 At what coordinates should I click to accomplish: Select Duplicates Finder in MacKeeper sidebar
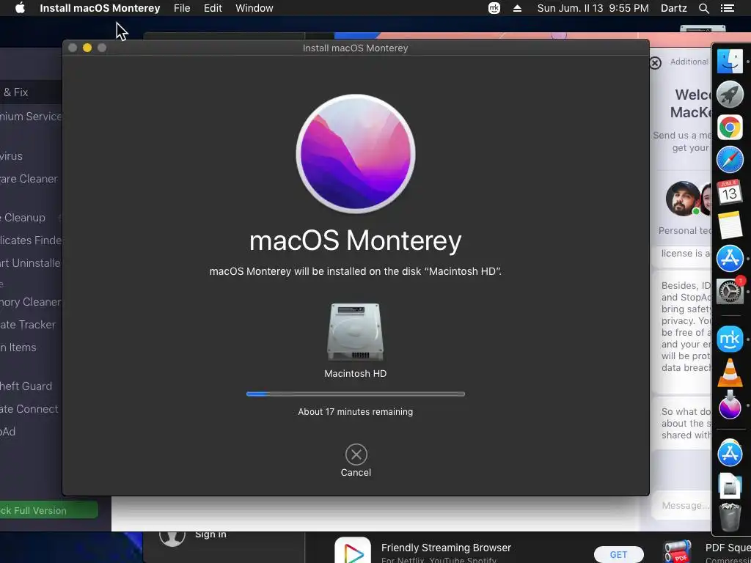(31, 240)
